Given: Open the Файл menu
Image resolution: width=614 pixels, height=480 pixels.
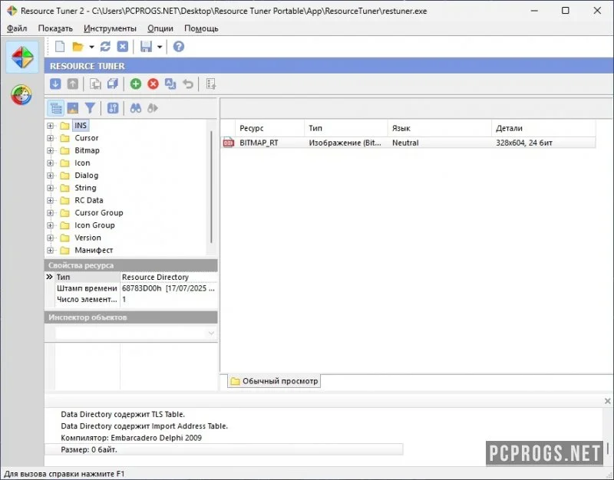Looking at the screenshot, I should (x=17, y=28).
